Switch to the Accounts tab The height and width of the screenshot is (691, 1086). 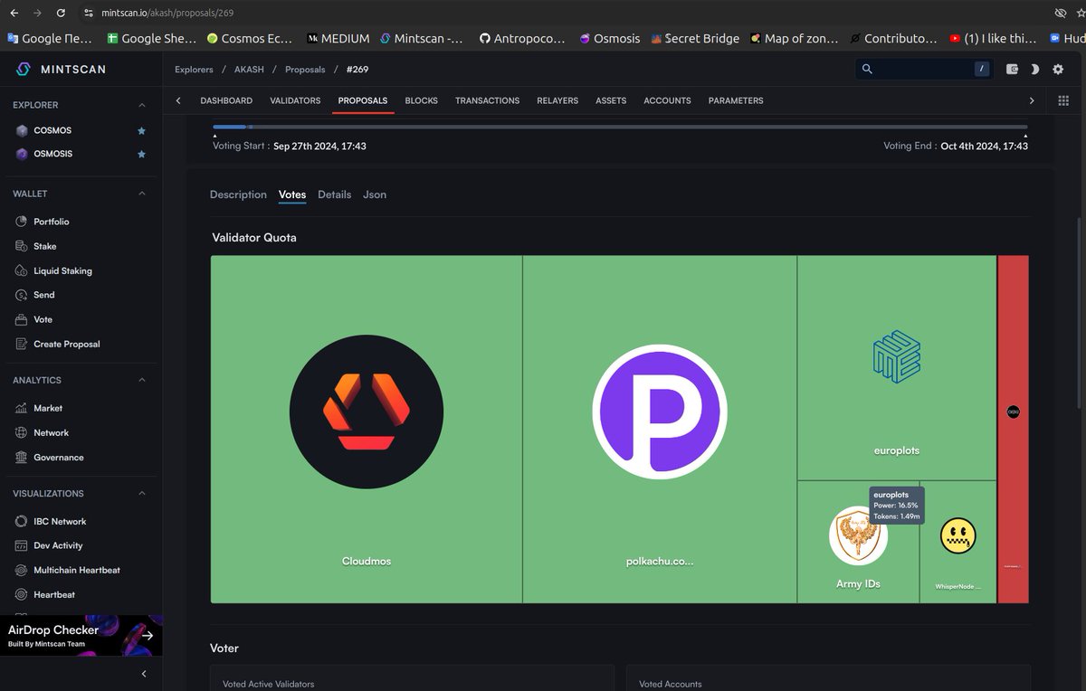[667, 100]
